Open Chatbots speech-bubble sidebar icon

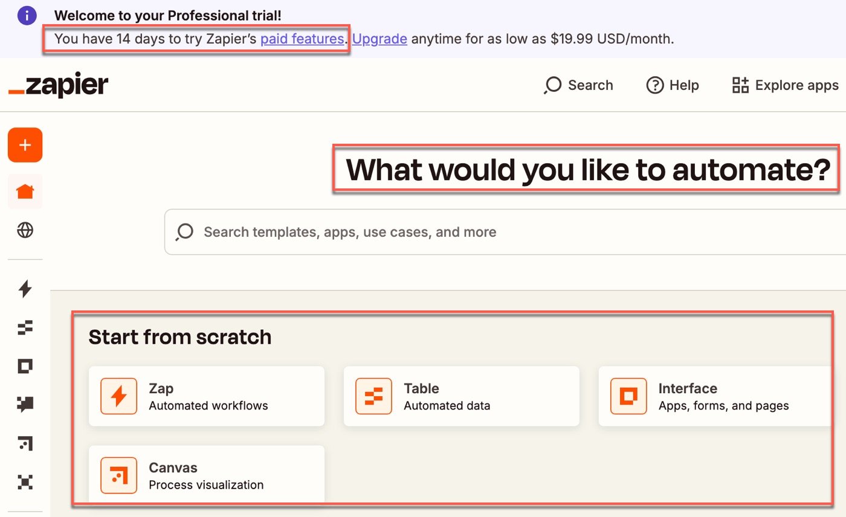tap(25, 405)
